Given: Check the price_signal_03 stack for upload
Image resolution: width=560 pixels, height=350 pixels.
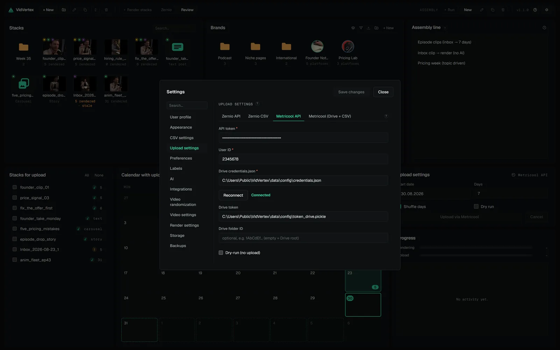Looking at the screenshot, I should coord(15,198).
